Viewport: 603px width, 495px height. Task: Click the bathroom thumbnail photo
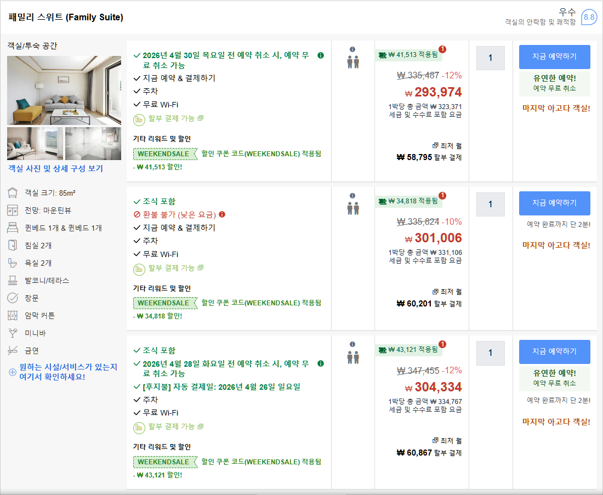93,144
